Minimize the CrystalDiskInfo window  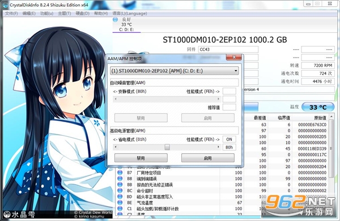(308, 4)
